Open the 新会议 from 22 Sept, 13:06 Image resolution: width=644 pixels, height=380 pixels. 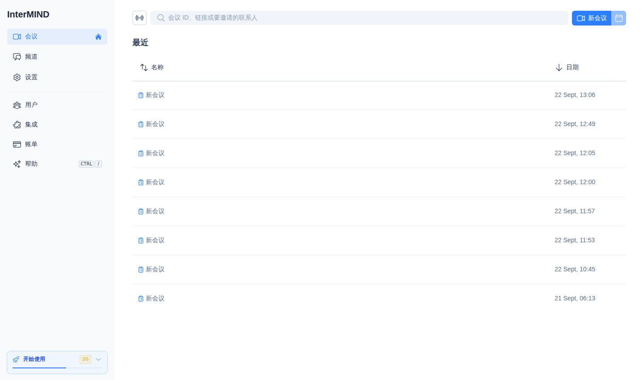379,95
